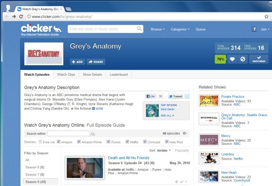Screen dimensions: 272x186
Task: Toggle the Free sources checkbox
Action: point(40,142)
